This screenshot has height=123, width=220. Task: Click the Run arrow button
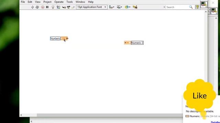pyautogui.click(x=32, y=7)
